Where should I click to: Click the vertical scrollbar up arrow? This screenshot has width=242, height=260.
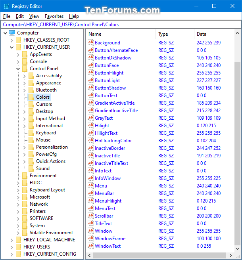237,33
